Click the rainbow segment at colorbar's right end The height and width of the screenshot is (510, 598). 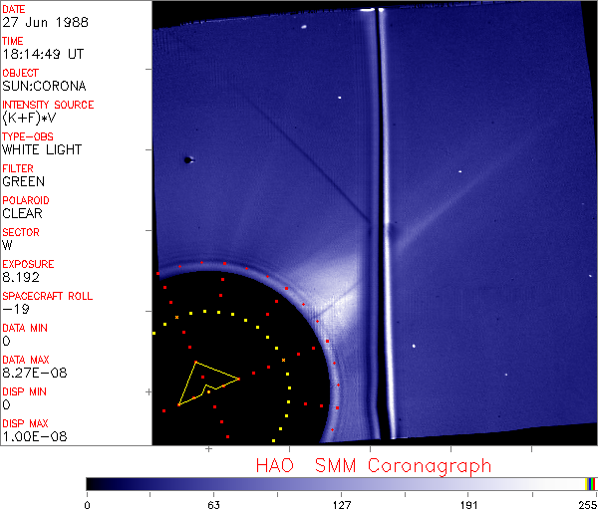[x=590, y=483]
